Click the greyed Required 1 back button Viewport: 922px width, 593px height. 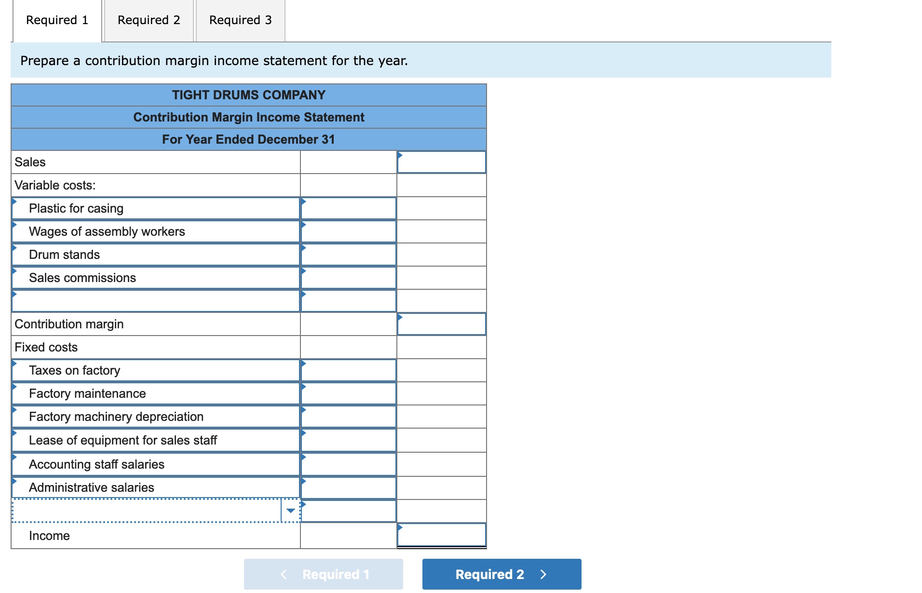[323, 574]
